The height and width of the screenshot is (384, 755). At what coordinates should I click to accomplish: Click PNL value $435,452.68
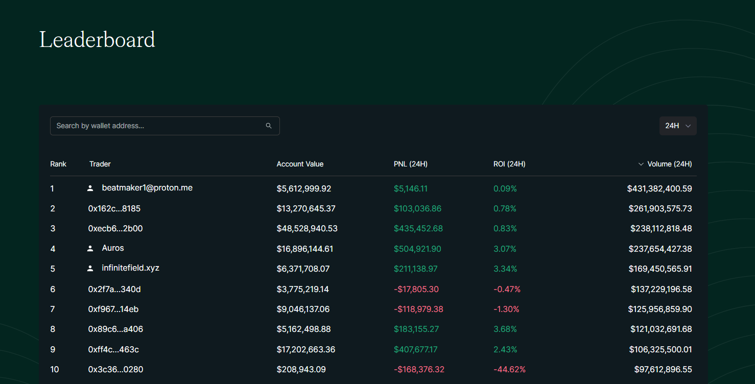[x=418, y=228]
